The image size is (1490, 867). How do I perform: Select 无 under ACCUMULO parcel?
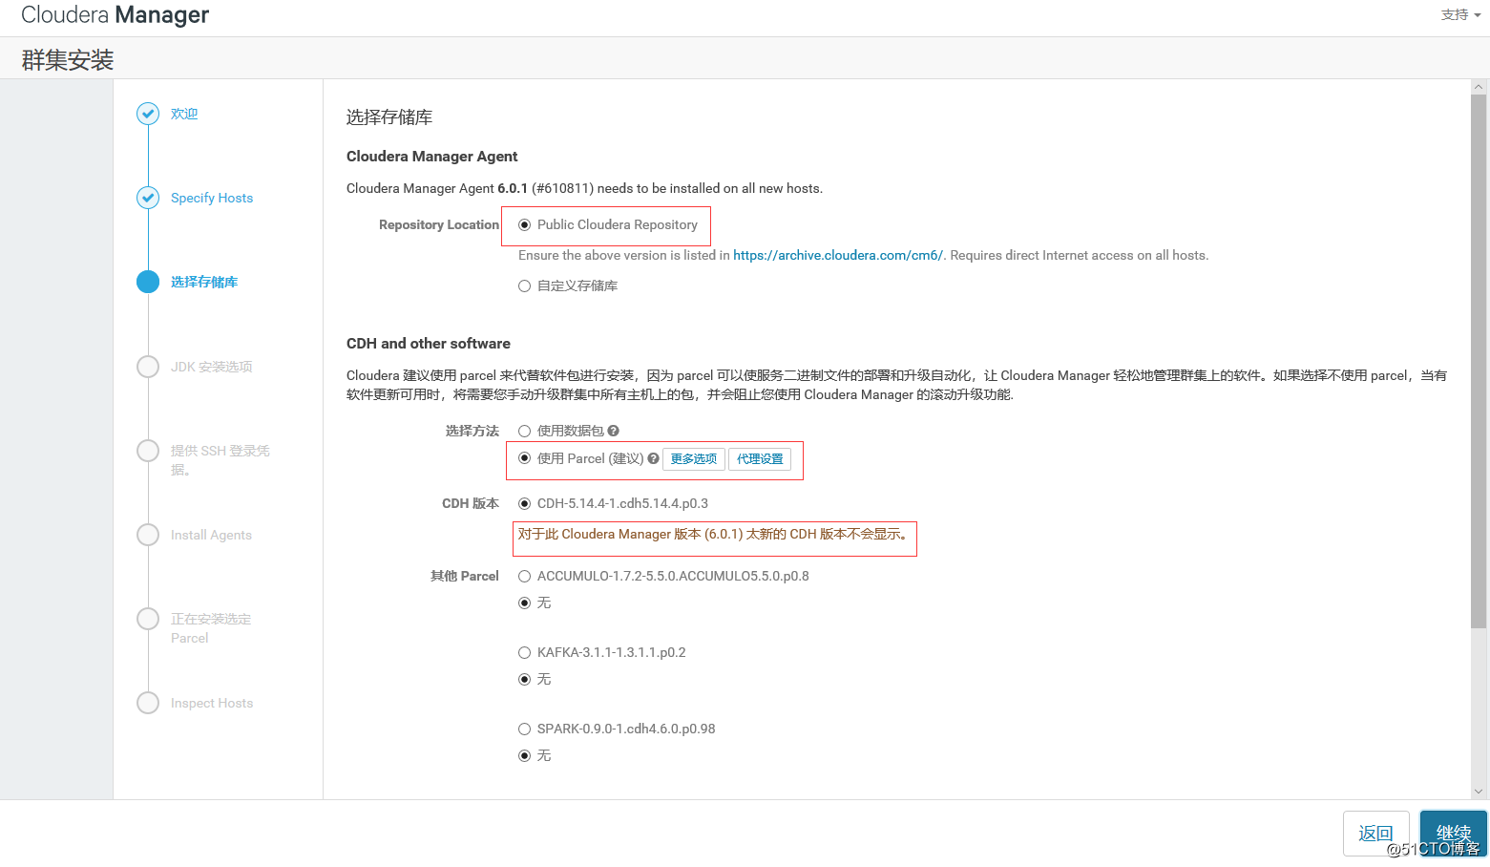524,603
